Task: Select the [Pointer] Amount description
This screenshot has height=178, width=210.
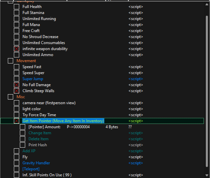Action: point(44,127)
